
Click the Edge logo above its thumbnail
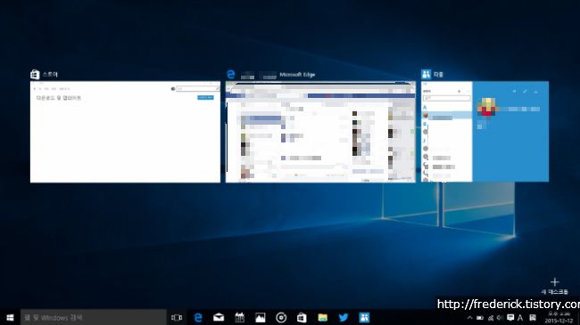click(x=231, y=74)
